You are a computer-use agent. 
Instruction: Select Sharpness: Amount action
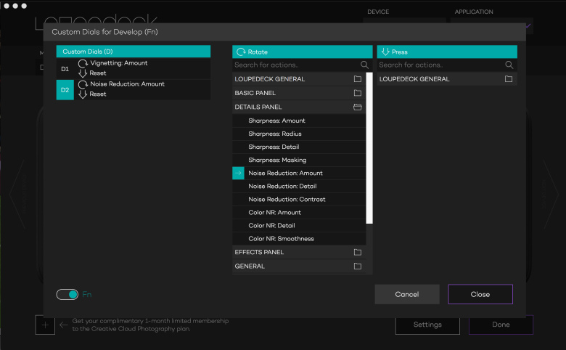coord(299,121)
